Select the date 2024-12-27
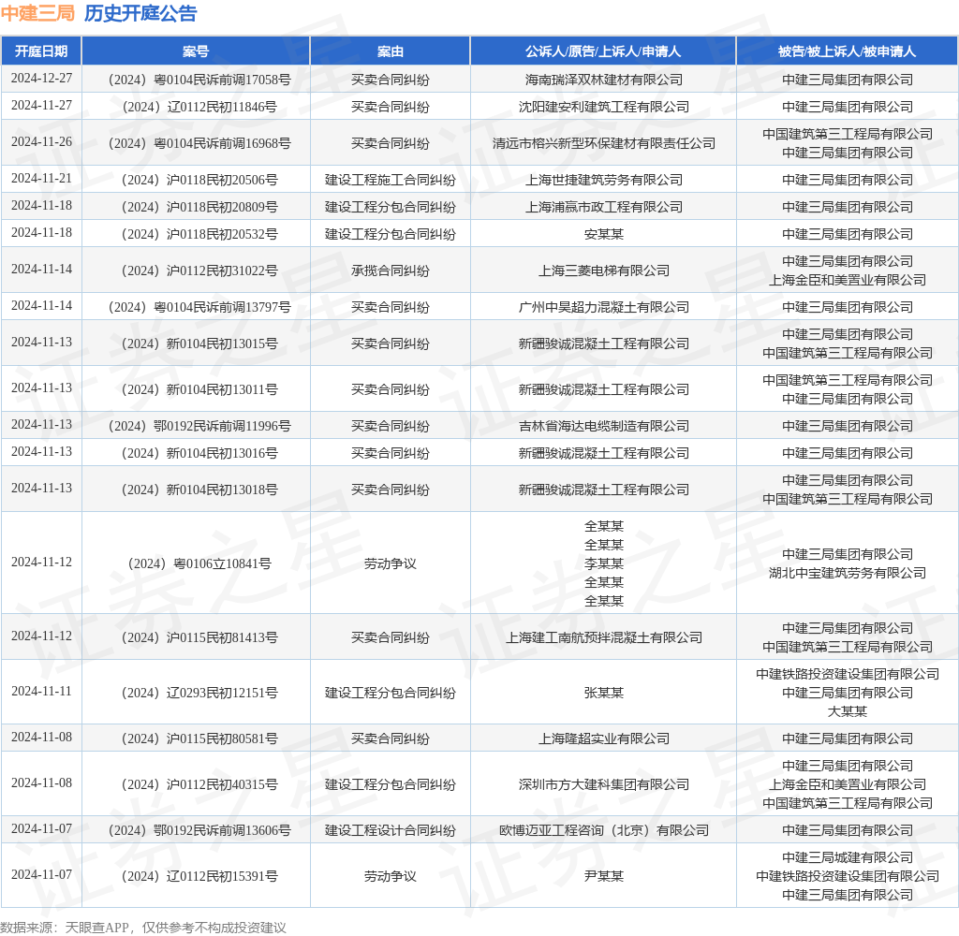Screen dimensions: 959x936 pyautogui.click(x=41, y=79)
